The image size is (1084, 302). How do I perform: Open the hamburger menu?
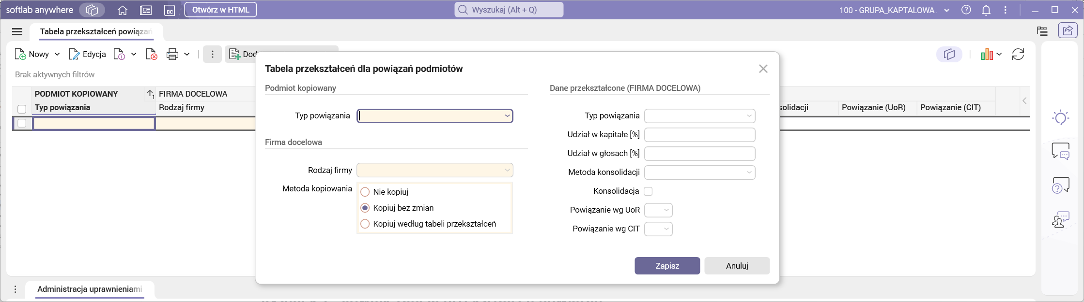click(17, 32)
